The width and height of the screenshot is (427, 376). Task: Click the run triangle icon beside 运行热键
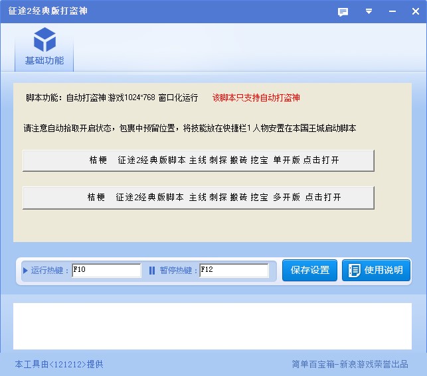click(25, 271)
